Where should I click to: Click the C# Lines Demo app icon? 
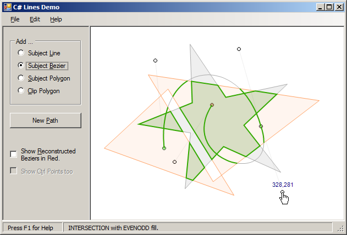point(8,7)
